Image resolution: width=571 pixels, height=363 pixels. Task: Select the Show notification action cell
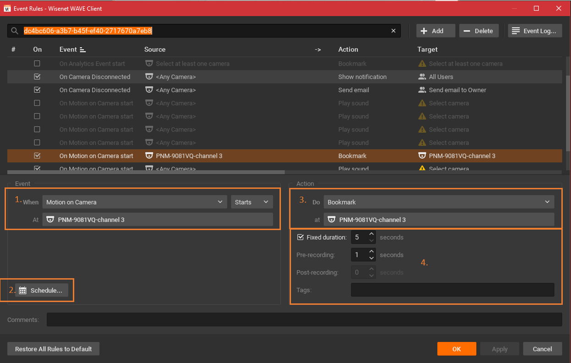pos(362,77)
